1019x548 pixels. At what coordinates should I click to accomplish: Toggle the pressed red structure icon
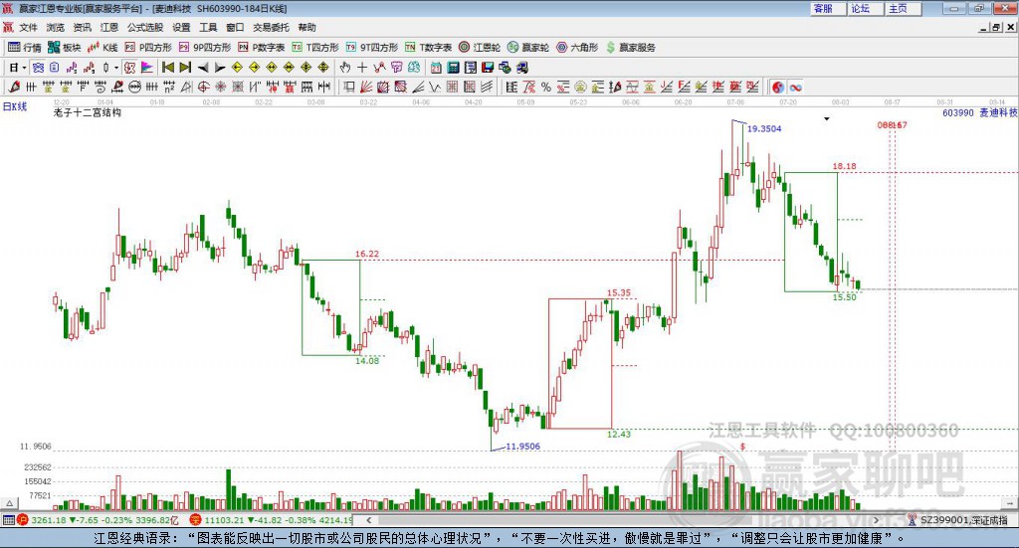click(x=129, y=67)
